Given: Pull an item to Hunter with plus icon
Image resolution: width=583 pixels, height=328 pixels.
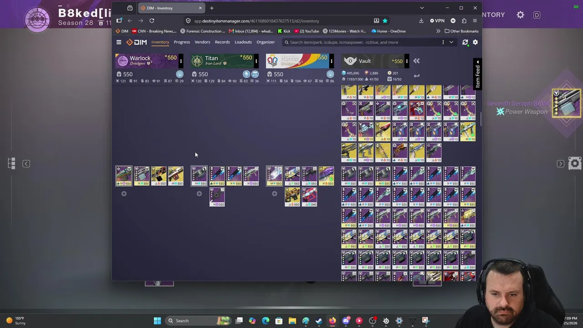Looking at the screenshot, I should coord(274,194).
